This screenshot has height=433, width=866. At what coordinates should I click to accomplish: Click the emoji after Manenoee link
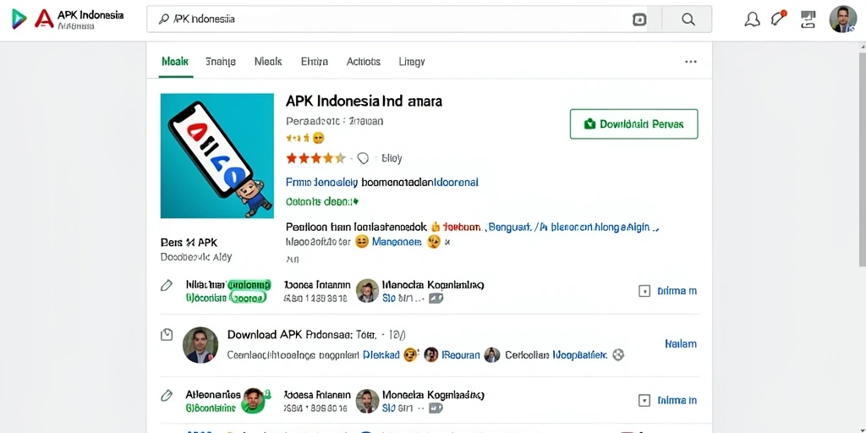434,241
